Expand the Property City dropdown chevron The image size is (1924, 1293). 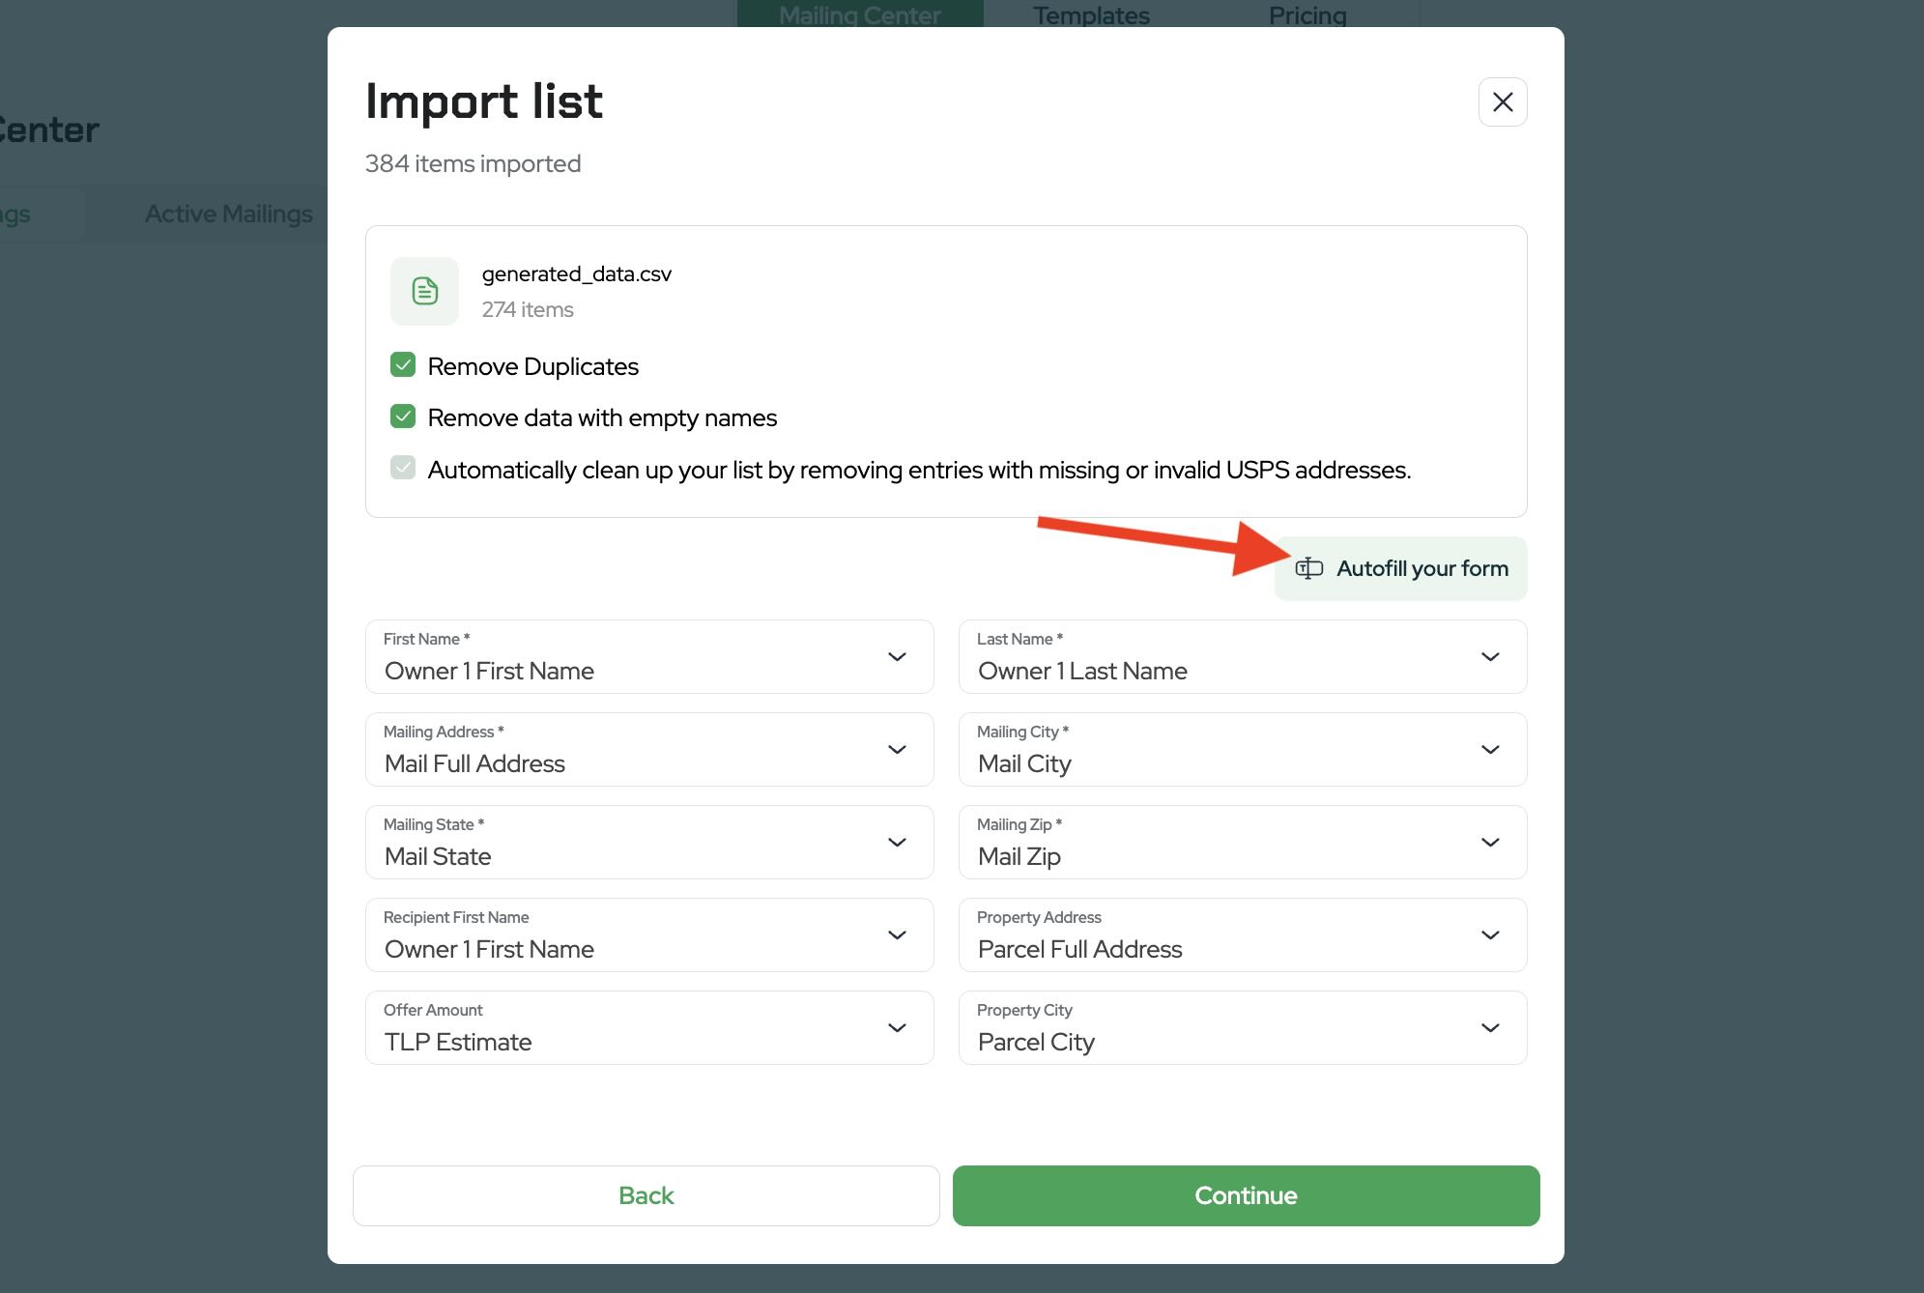tap(1489, 1028)
